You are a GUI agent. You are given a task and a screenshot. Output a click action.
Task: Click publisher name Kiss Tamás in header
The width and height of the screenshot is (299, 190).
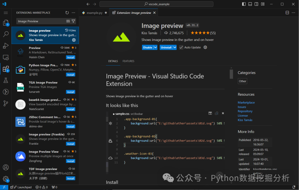click(149, 33)
